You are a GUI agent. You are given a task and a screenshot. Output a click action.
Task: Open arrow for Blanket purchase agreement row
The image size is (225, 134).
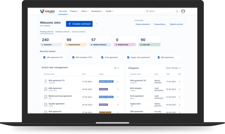coord(118,97)
